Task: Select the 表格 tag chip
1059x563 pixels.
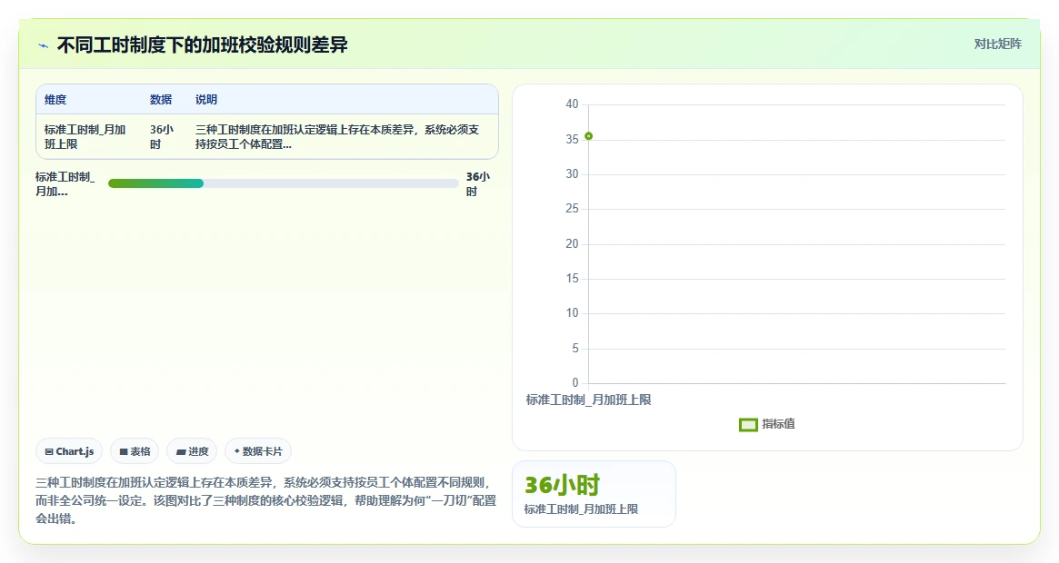Action: [x=135, y=451]
